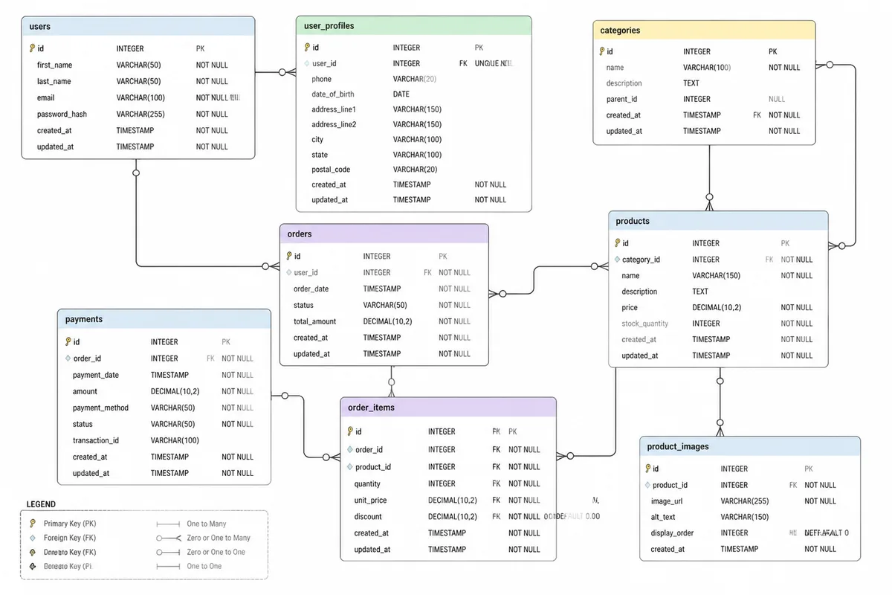Select the address_line2 column
The height and width of the screenshot is (595, 892).
[x=334, y=124]
